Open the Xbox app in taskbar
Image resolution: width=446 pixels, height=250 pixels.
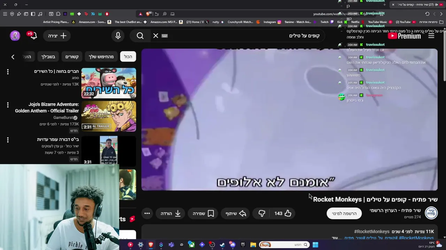tap(192, 245)
